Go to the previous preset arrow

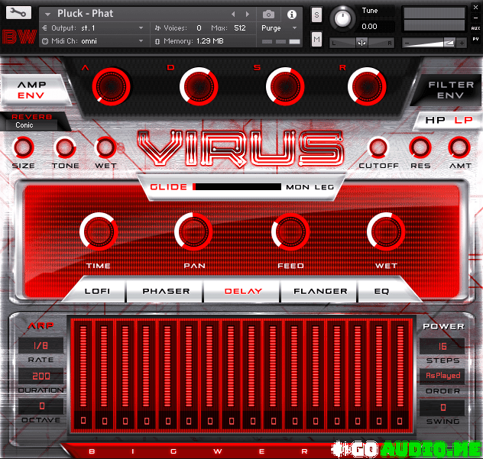click(x=234, y=14)
